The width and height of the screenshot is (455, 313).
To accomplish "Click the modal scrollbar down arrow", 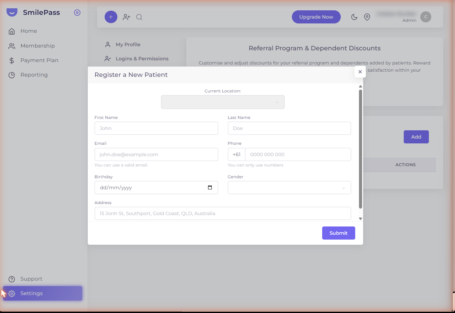I will tap(360, 219).
